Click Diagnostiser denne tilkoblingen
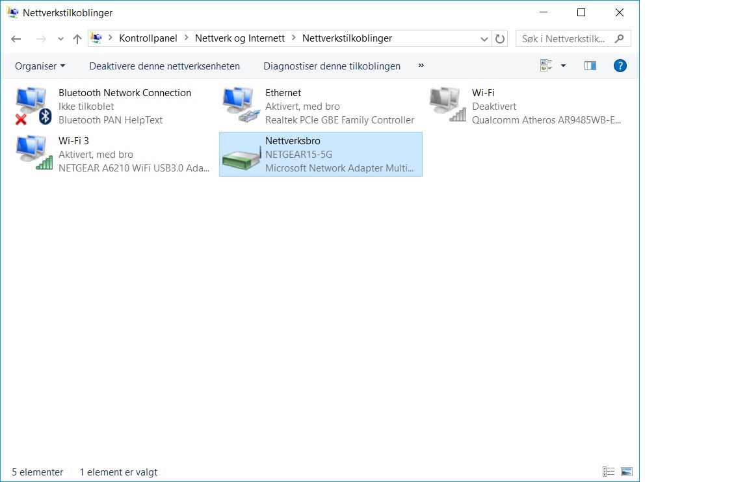Viewport: 749px width, 482px height. point(332,66)
